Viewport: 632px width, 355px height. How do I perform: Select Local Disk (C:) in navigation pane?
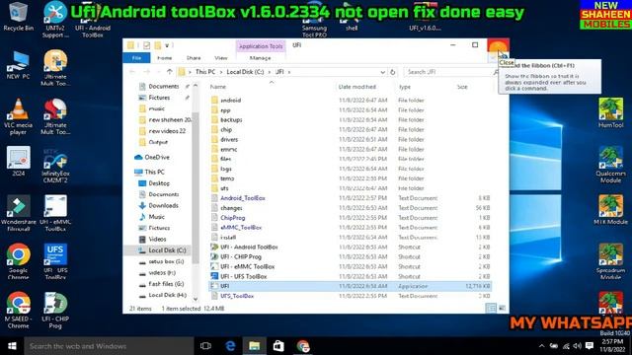click(x=167, y=250)
